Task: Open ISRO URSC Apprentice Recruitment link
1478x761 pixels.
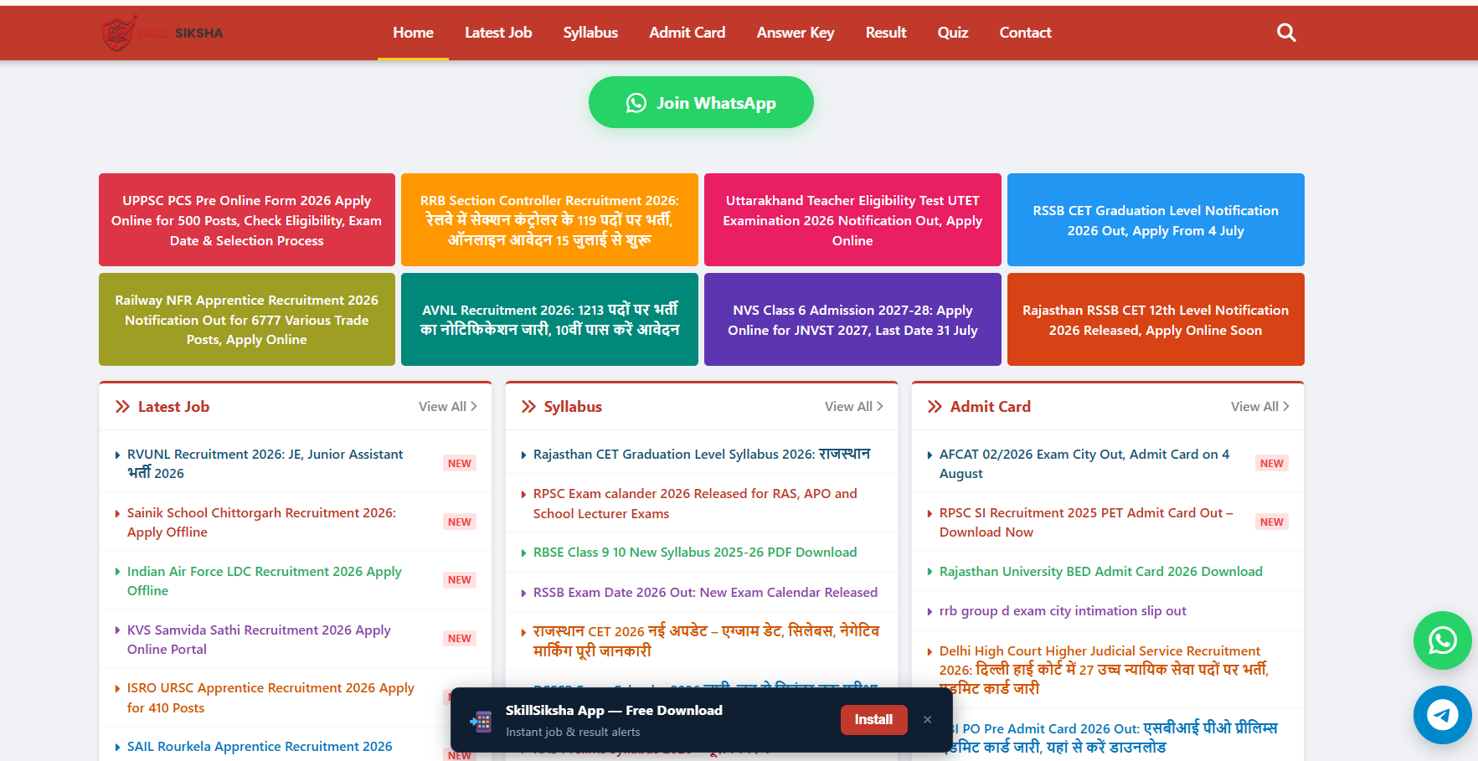Action: (271, 697)
